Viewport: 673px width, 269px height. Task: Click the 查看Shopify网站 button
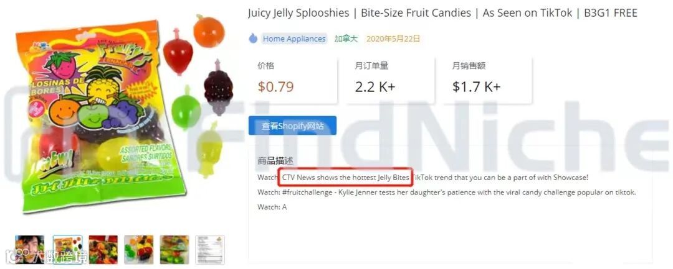coord(292,125)
